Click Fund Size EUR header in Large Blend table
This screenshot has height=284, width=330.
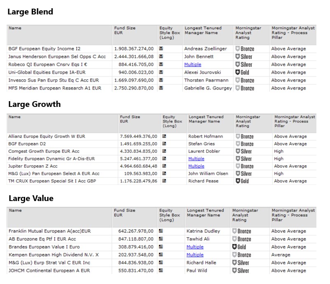pyautogui.click(x=124, y=30)
